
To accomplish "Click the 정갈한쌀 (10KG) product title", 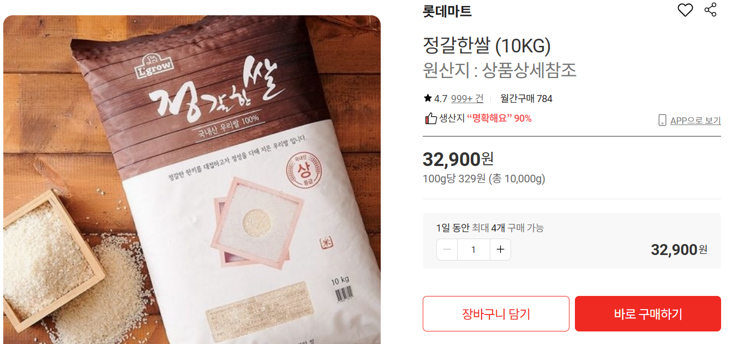I will click(487, 46).
